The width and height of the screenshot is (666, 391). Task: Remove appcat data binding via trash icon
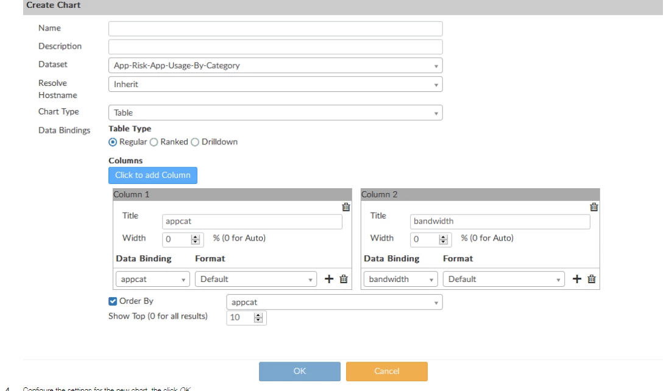344,279
